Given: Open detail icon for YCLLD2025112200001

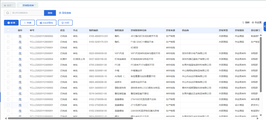Looking at the screenshot, I should click(20, 71).
